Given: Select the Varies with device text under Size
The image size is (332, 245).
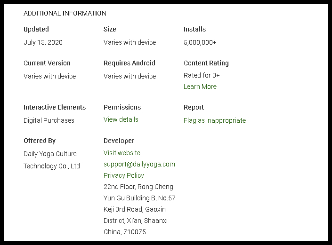Looking at the screenshot, I should 130,42.
